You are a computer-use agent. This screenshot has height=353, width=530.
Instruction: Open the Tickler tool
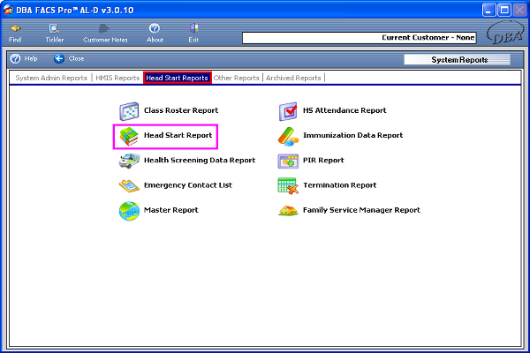55,34
